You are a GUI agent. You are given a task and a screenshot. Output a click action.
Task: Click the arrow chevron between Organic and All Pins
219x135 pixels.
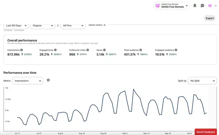58,26
